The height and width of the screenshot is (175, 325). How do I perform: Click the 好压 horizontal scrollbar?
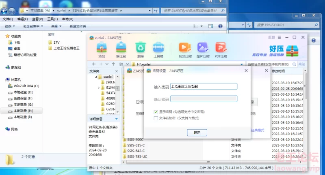[x=208, y=162]
